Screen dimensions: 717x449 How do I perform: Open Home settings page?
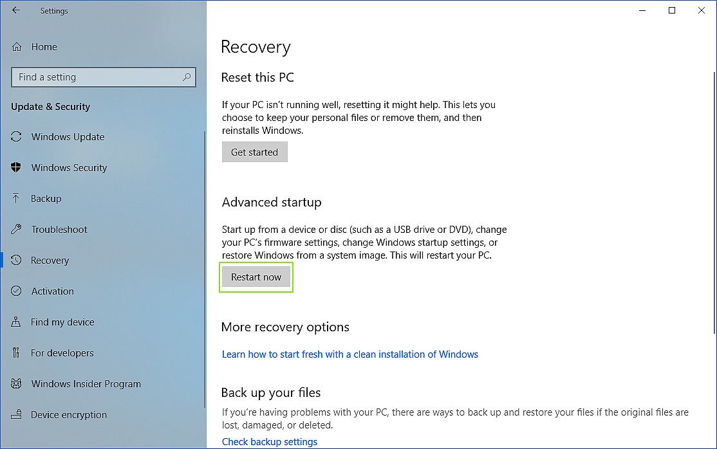point(44,47)
